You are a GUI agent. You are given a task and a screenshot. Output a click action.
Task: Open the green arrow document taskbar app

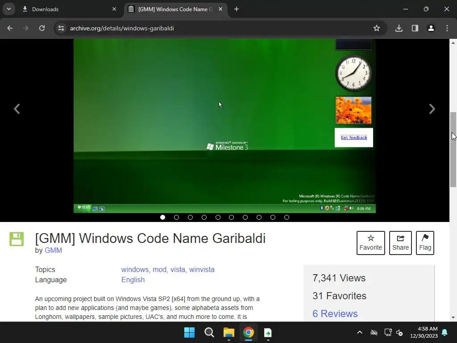(x=268, y=332)
